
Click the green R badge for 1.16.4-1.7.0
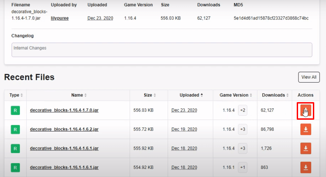tap(15, 110)
